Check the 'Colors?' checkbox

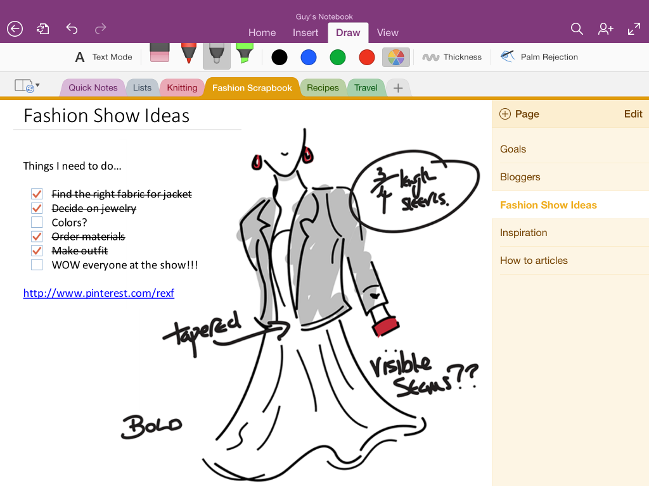[37, 222]
